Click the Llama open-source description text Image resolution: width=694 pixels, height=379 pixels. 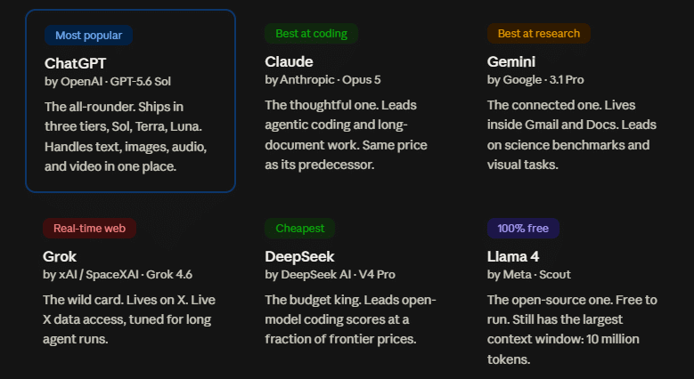572,329
